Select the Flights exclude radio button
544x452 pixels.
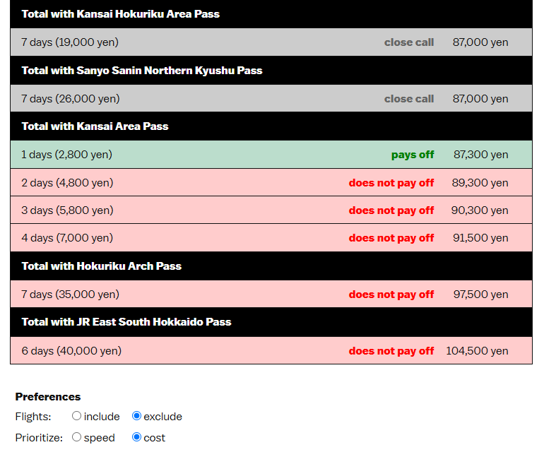coord(136,415)
